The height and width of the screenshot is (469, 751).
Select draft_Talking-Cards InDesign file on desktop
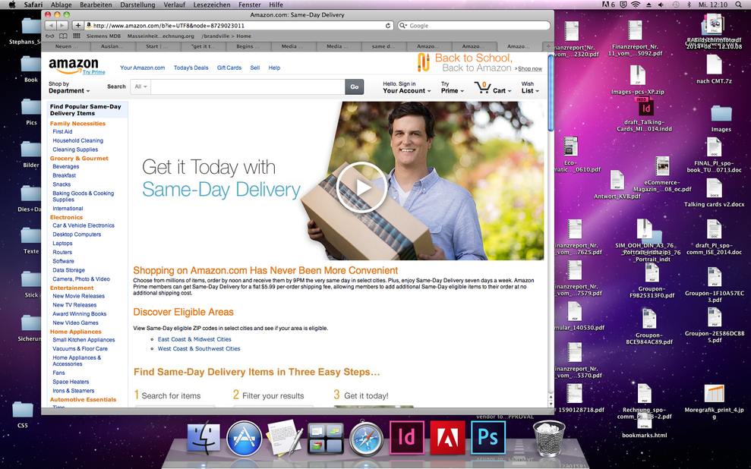[645, 115]
